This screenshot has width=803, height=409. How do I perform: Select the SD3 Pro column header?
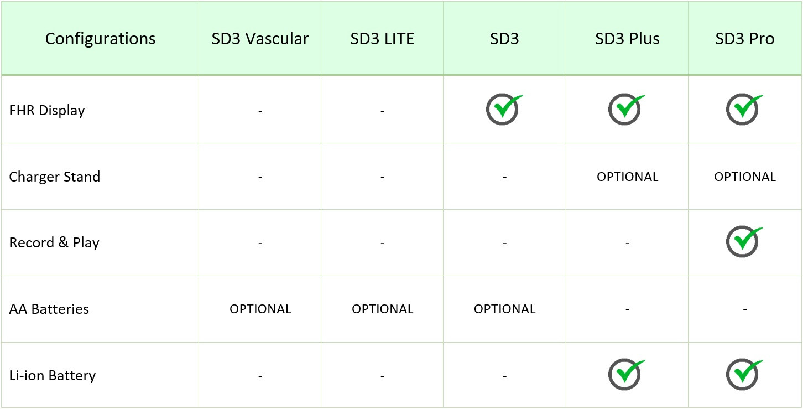745,39
